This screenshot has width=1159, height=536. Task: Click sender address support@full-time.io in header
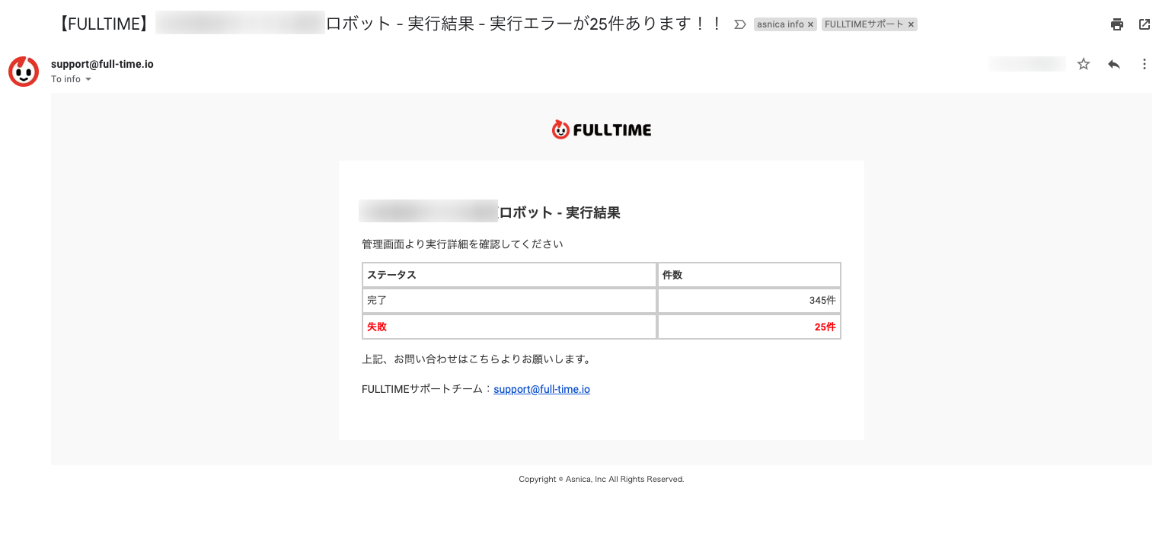tap(102, 64)
